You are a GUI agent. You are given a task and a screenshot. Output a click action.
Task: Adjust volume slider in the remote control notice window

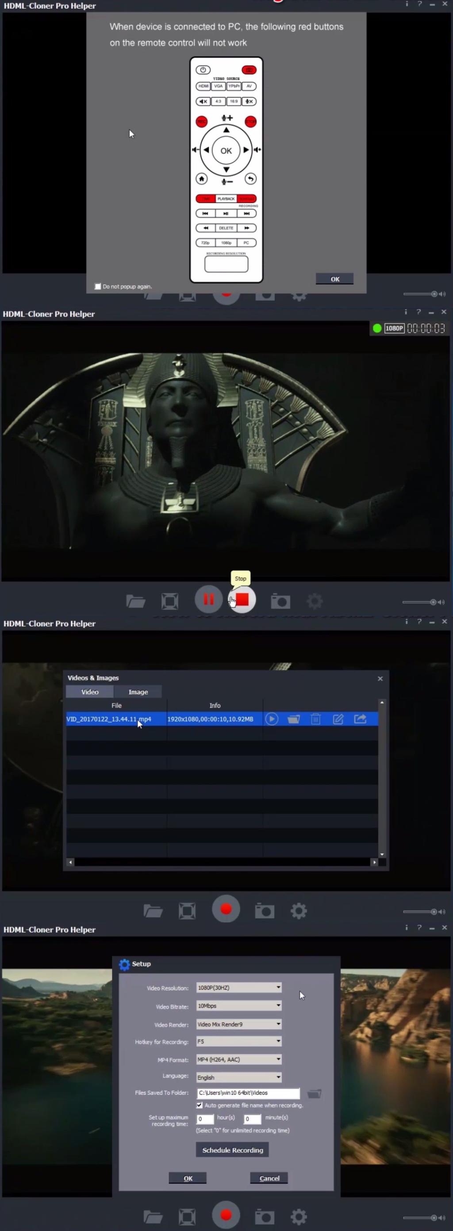coord(421,294)
